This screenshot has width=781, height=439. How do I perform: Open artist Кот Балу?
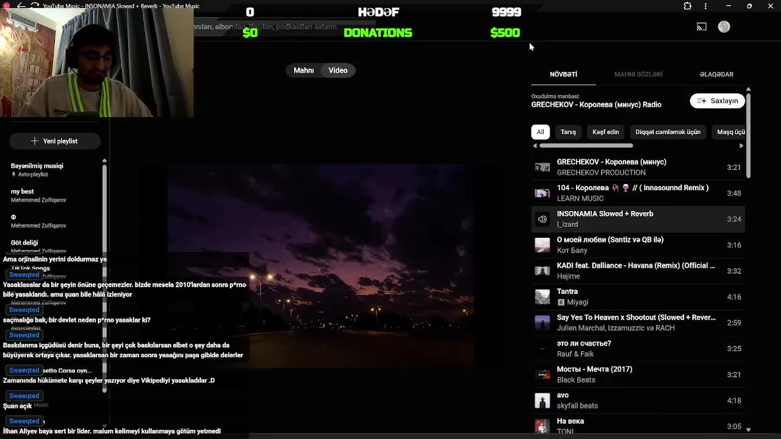[572, 251]
